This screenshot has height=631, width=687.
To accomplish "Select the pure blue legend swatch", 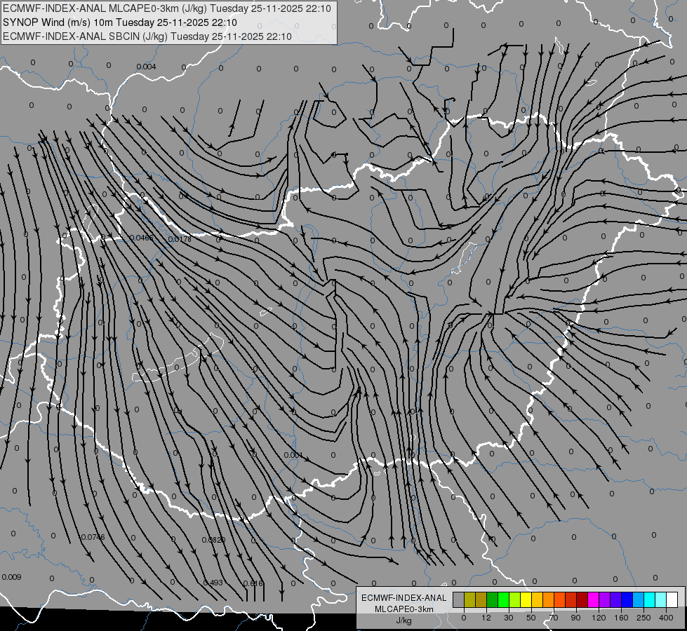I will [627, 599].
